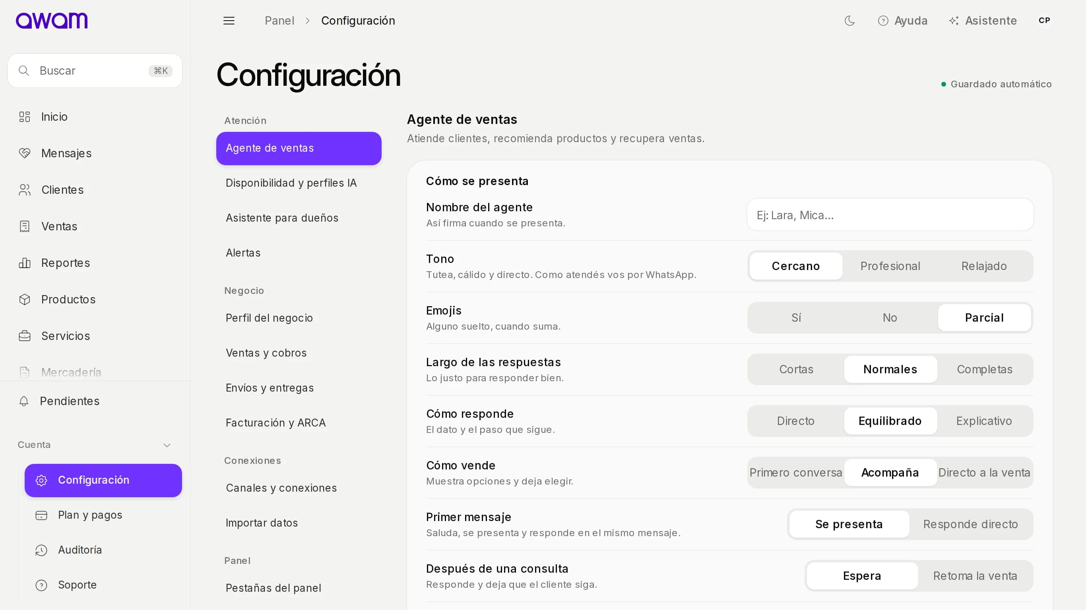Click the Productos box icon

click(x=25, y=299)
